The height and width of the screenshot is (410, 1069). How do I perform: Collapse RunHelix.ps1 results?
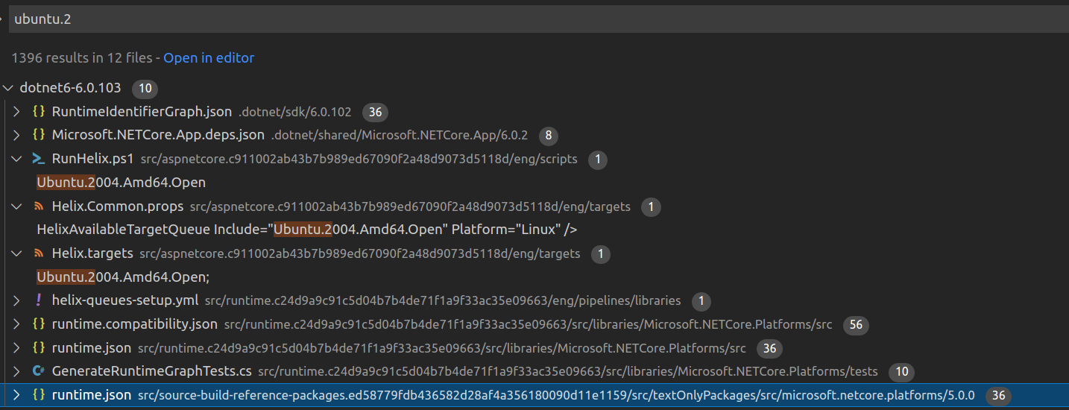coord(16,159)
